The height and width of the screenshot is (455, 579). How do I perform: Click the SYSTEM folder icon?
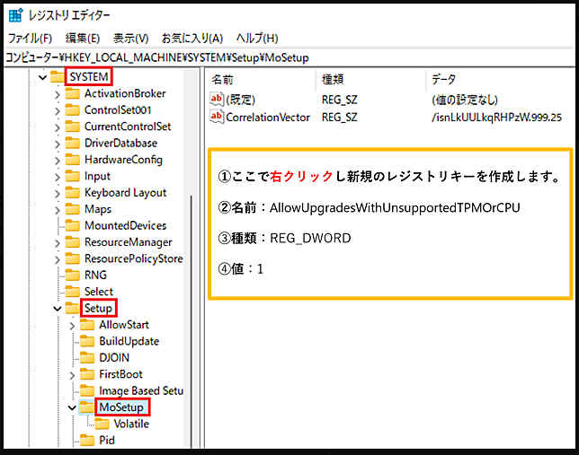pyautogui.click(x=58, y=77)
